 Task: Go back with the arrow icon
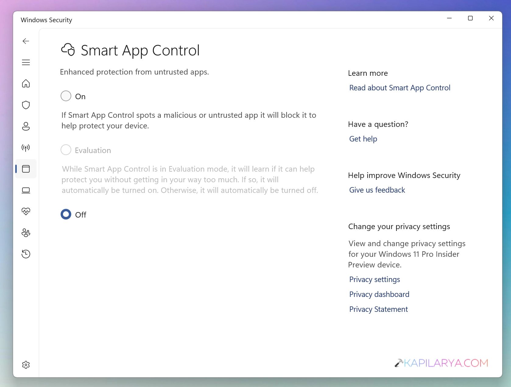26,41
